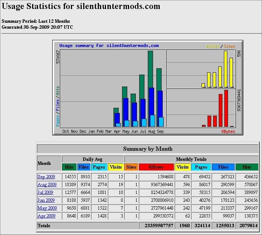The image size is (262, 235).
Task: Click total hits value 2079814
Action: [x=249, y=226]
